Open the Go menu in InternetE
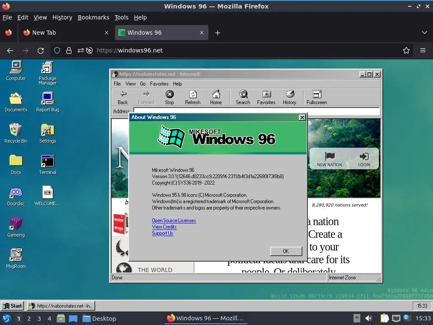Viewport: 433px width, 325px height. [x=143, y=84]
